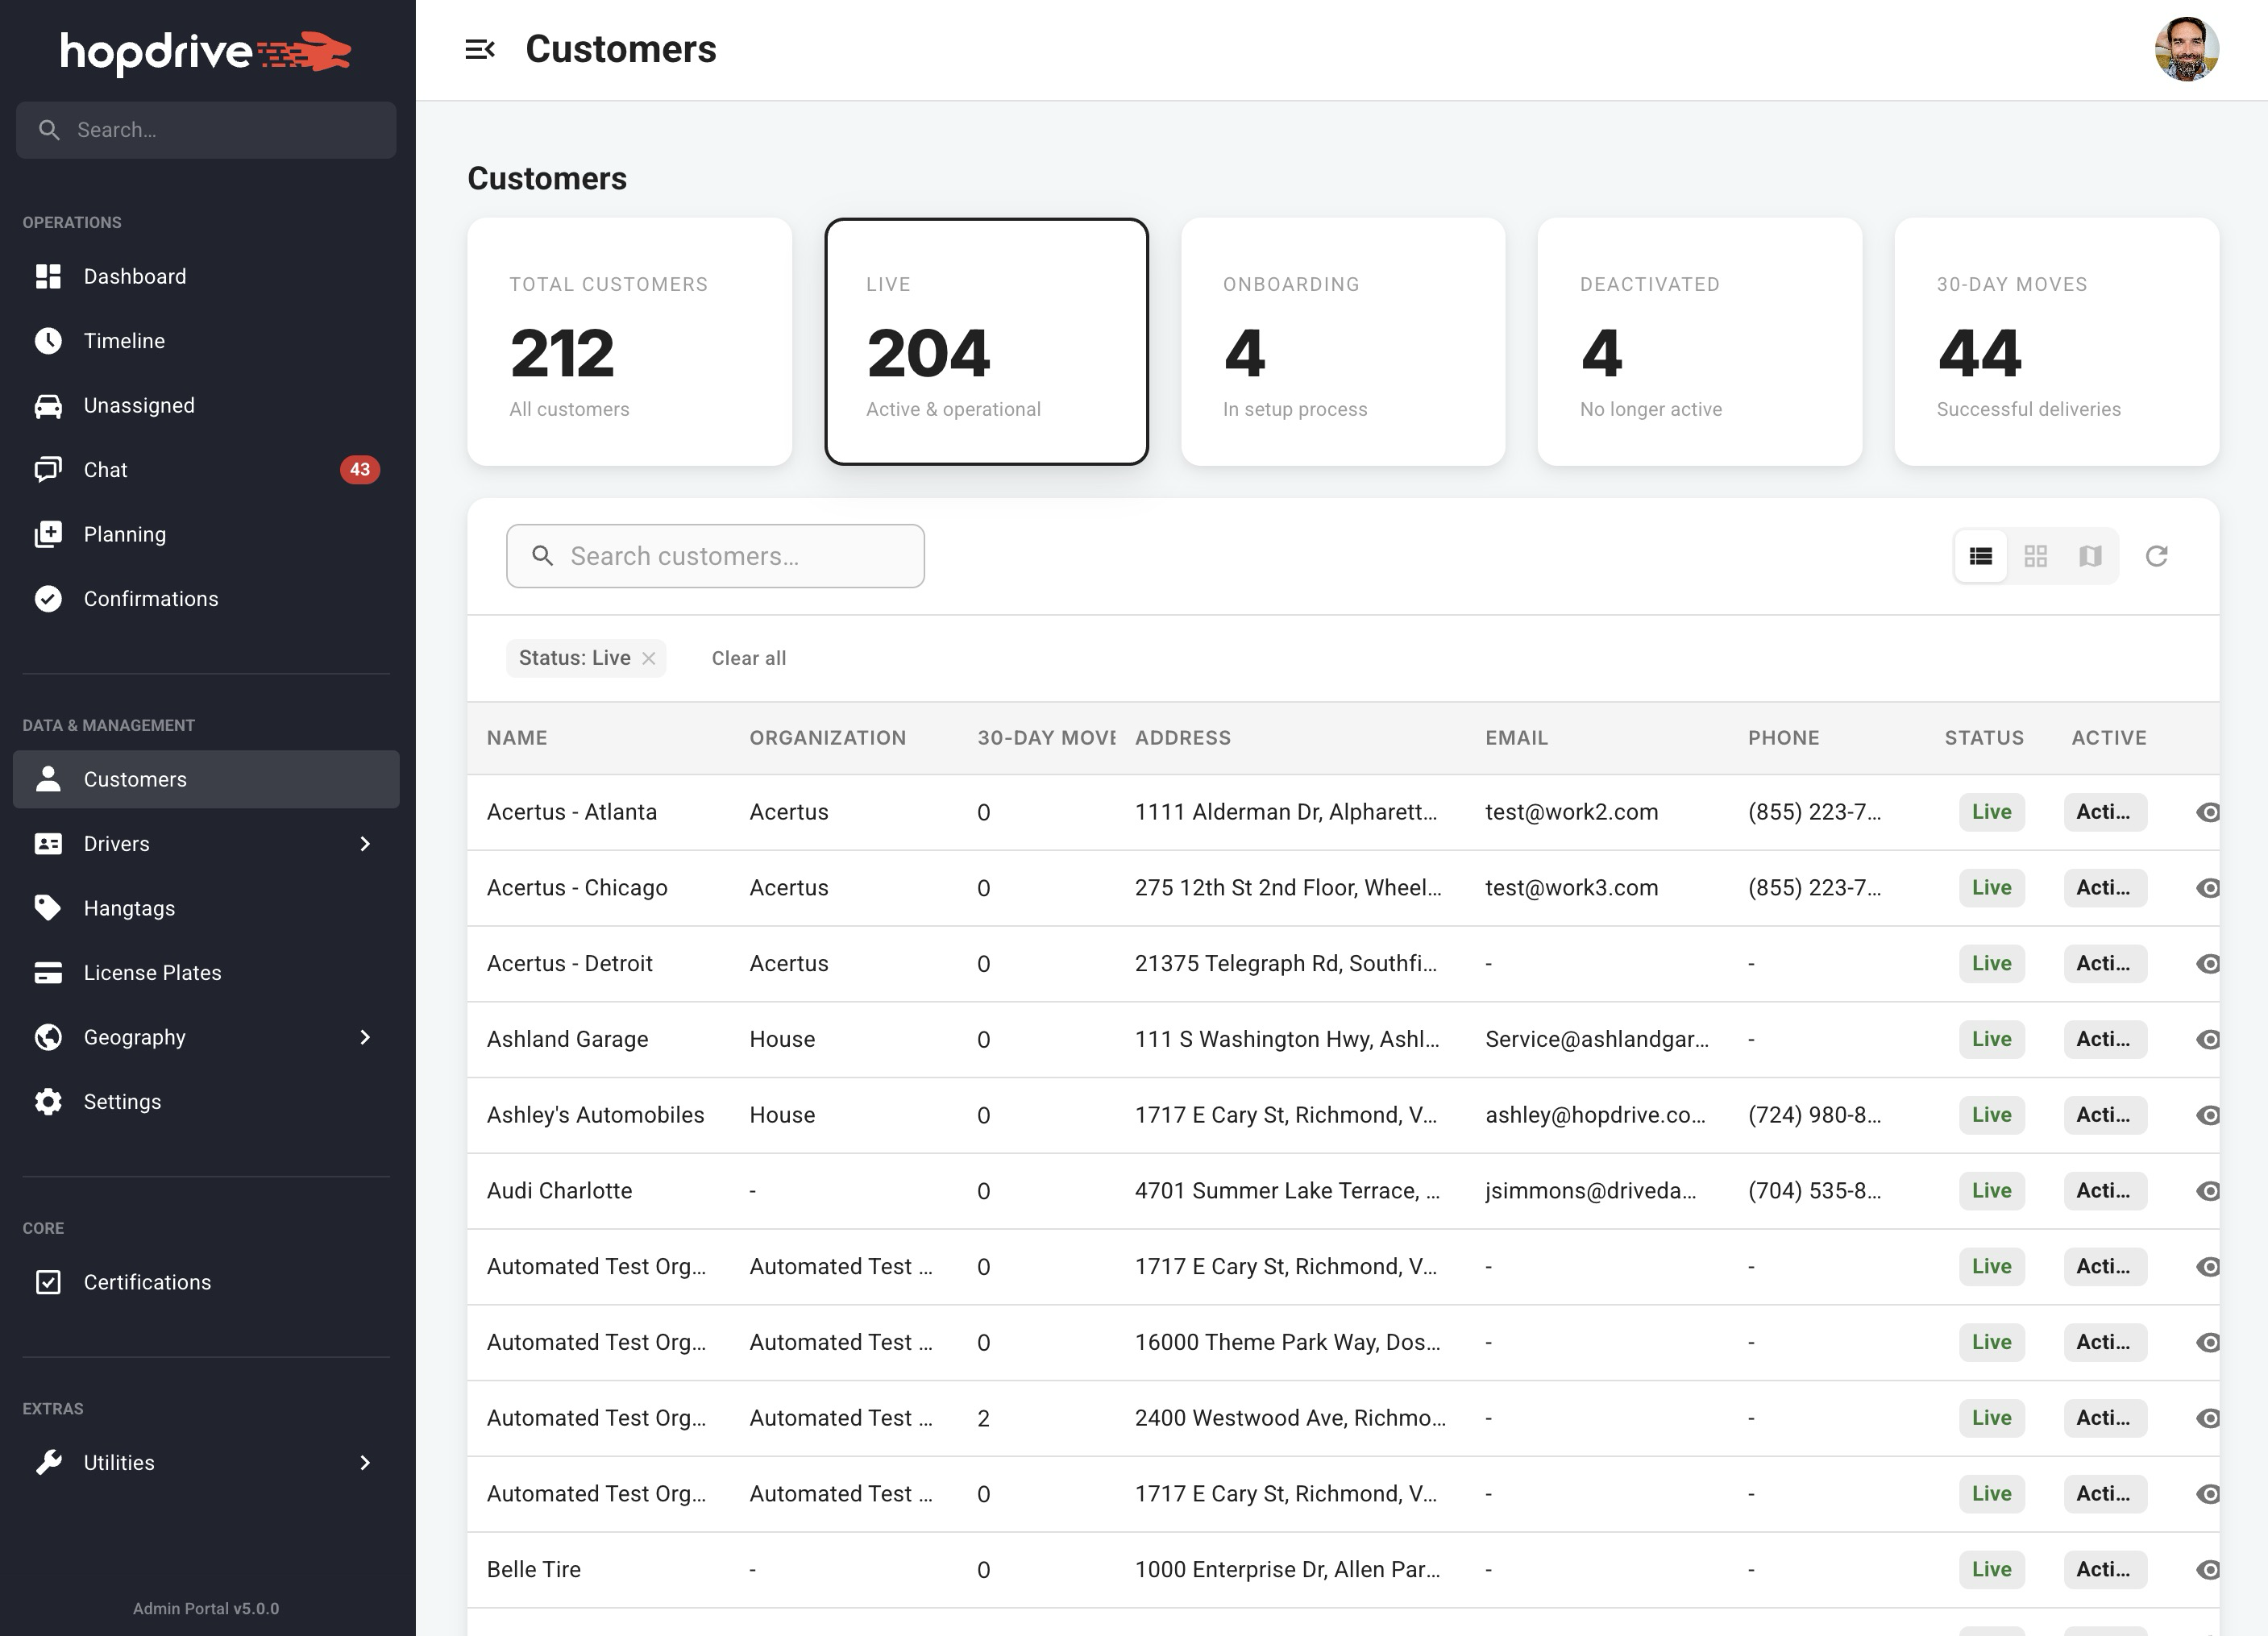Click the Clear all filters link

[x=748, y=658]
